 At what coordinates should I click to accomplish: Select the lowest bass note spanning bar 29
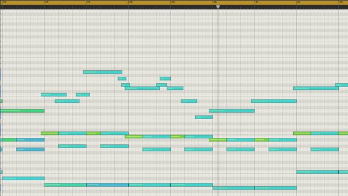coord(191,185)
